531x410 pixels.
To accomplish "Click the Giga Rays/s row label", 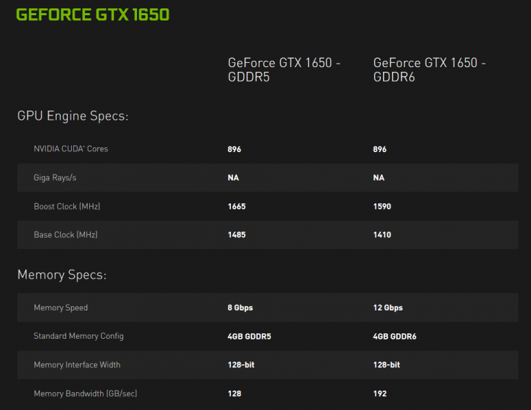I will point(55,178).
